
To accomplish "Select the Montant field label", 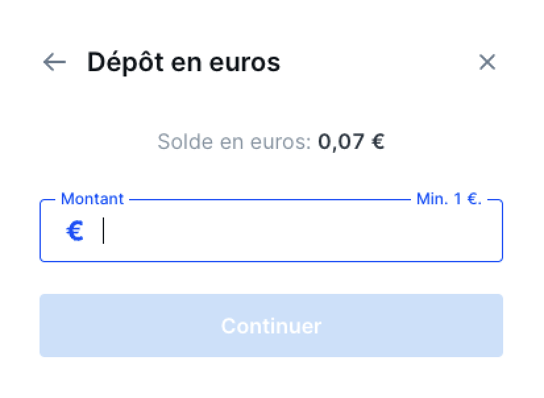I will point(92,199).
